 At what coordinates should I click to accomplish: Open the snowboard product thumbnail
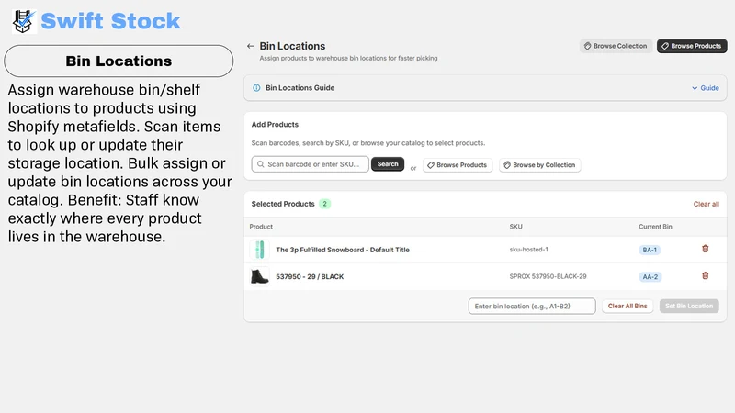click(260, 250)
